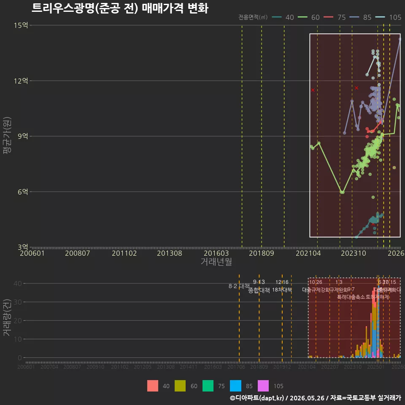Click the 평균가(원) vertical axis title
Screen dimensions: 405x405
pos(7,135)
